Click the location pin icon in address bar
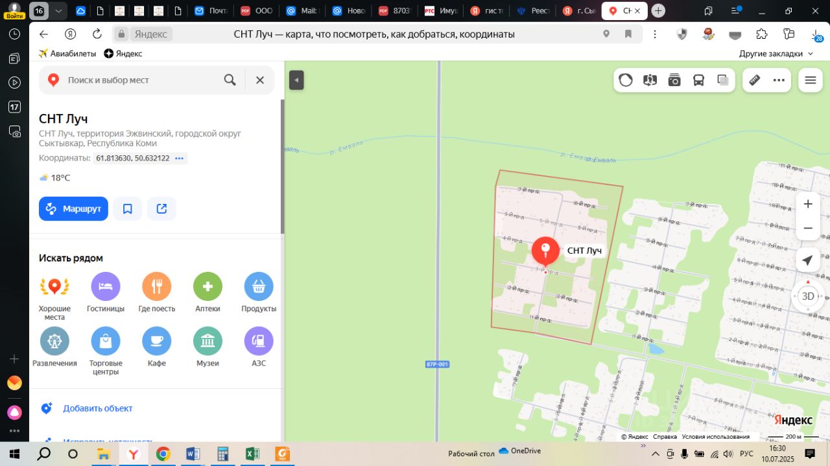 (606, 34)
